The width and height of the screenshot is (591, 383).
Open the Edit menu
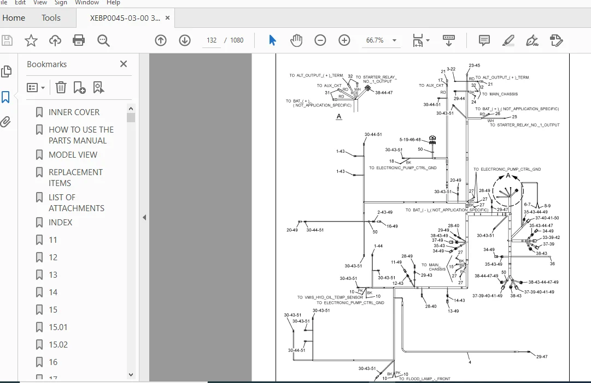(20, 3)
